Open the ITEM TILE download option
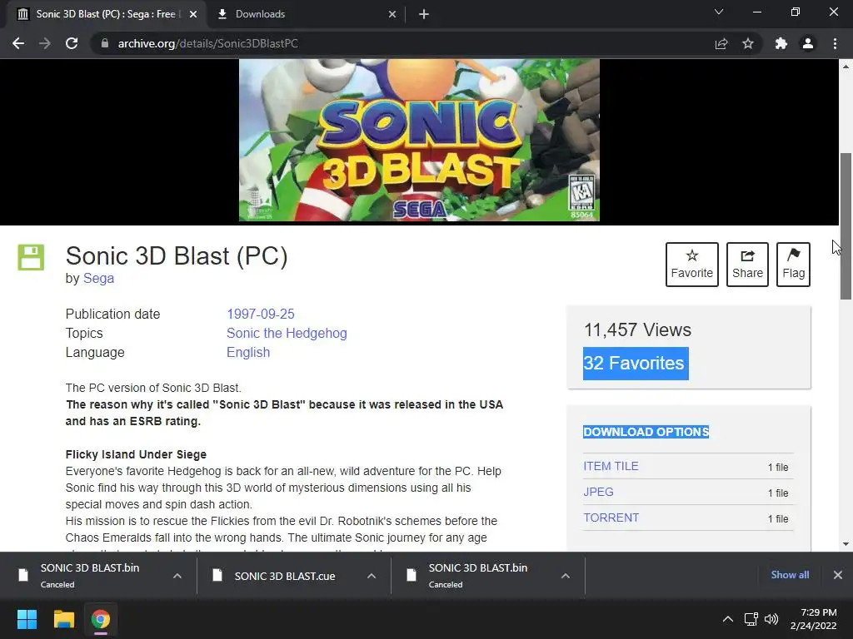853x639 pixels. 611,466
